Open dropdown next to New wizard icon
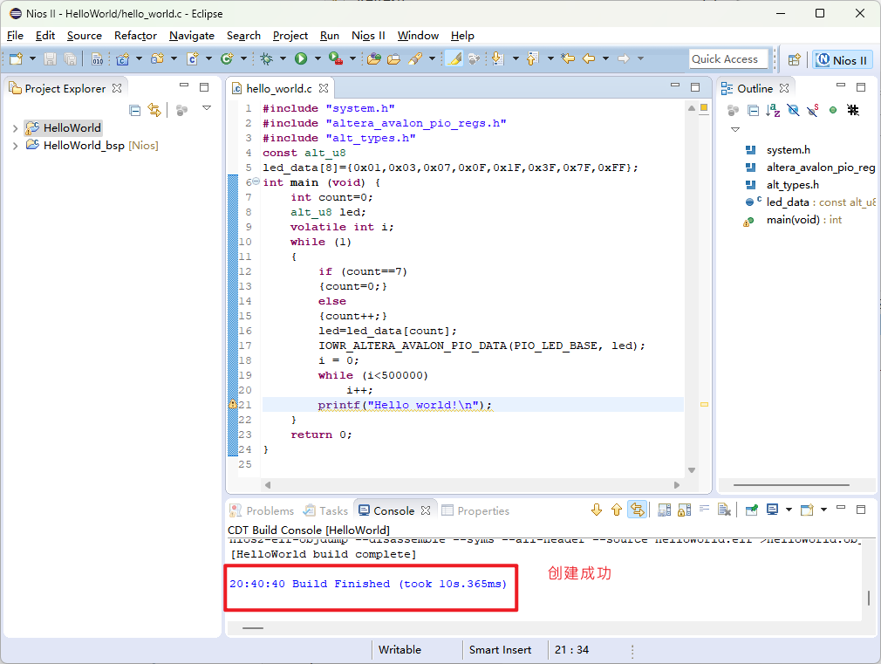The image size is (881, 664). tap(32, 58)
